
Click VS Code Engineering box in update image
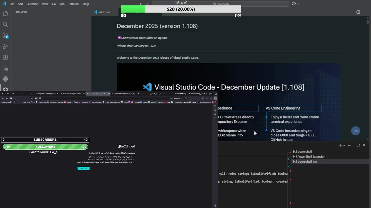[292, 108]
